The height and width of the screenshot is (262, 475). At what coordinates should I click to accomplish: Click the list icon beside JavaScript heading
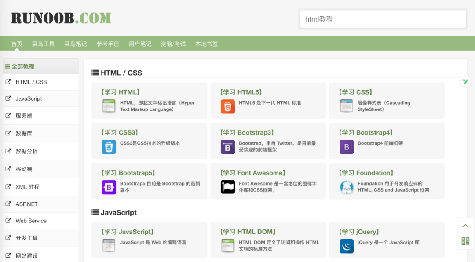95,212
